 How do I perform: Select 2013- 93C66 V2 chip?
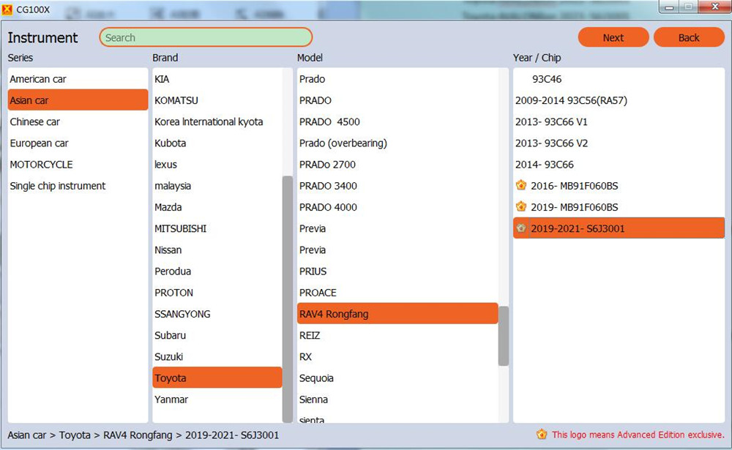click(619, 143)
